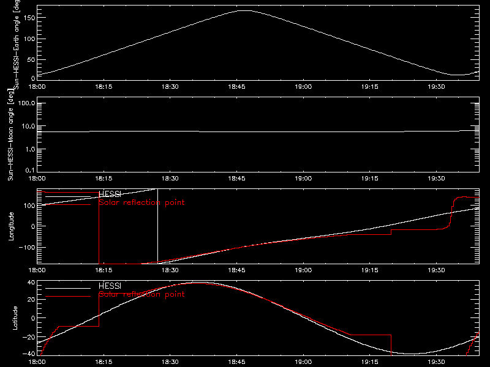Click the "Sun-HESSI-Moon angle [deg]" axis title

10,135
